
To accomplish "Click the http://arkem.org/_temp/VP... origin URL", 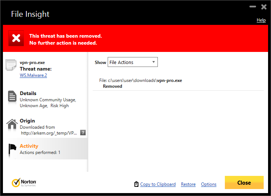I will pos(49,133).
